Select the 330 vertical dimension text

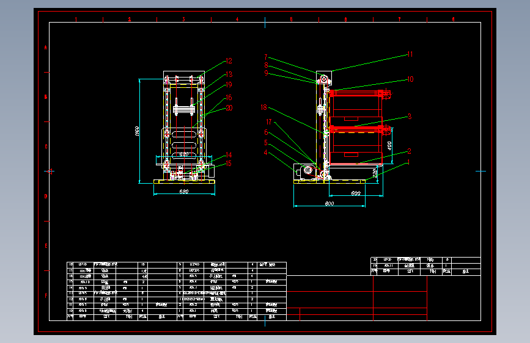(x=375, y=173)
